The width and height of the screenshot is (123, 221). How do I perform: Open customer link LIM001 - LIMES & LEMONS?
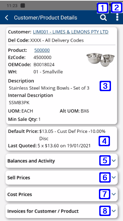coord(71,32)
